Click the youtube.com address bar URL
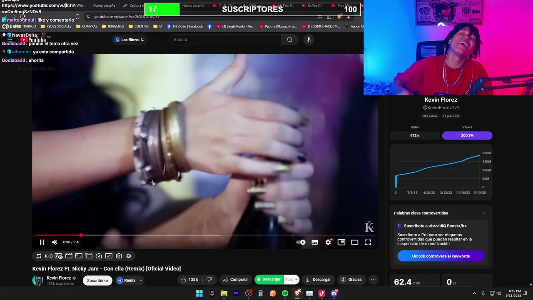 pyautogui.click(x=127, y=17)
